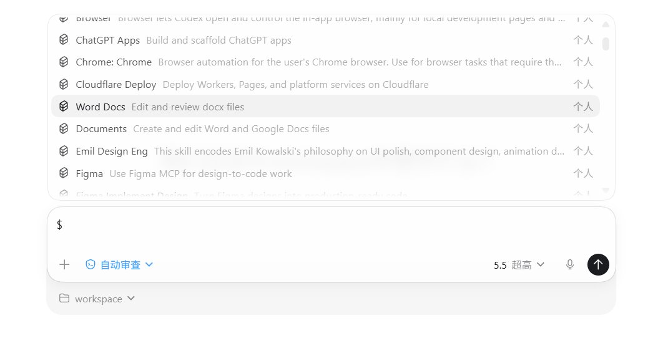Select the Chrome: Chrome skill
653x341 pixels.
(x=325, y=62)
